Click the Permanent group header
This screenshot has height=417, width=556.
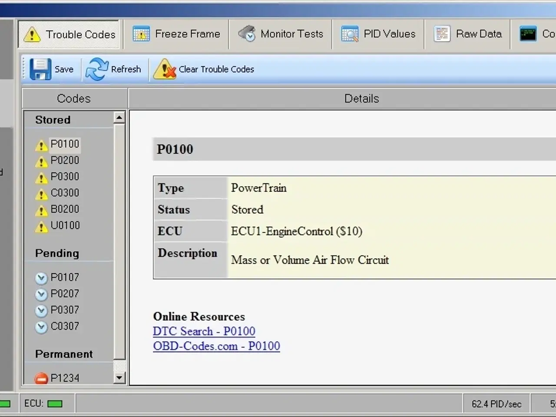click(x=64, y=354)
